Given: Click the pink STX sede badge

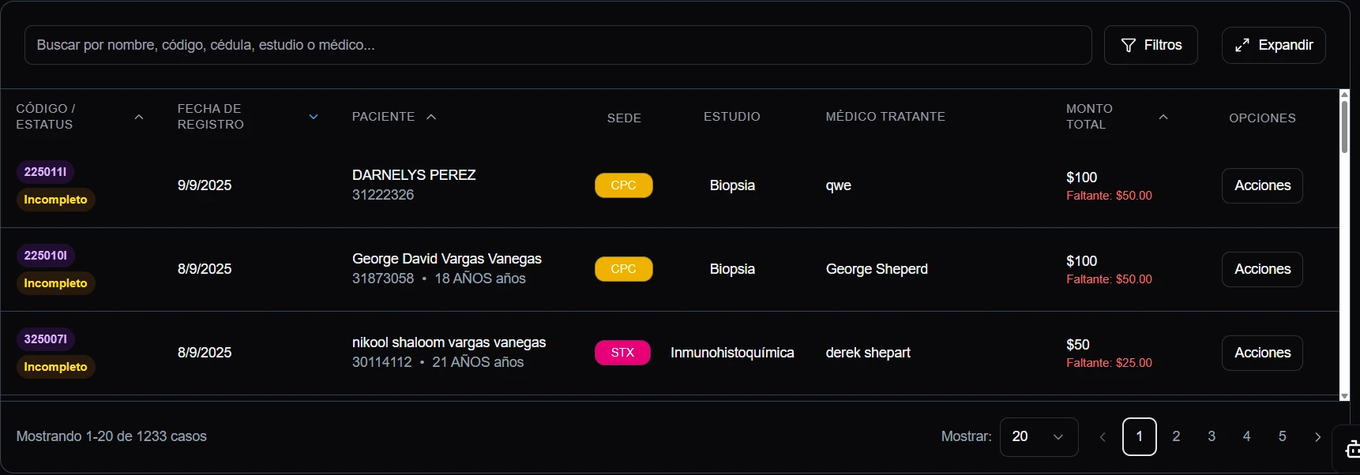Looking at the screenshot, I should 622,353.
